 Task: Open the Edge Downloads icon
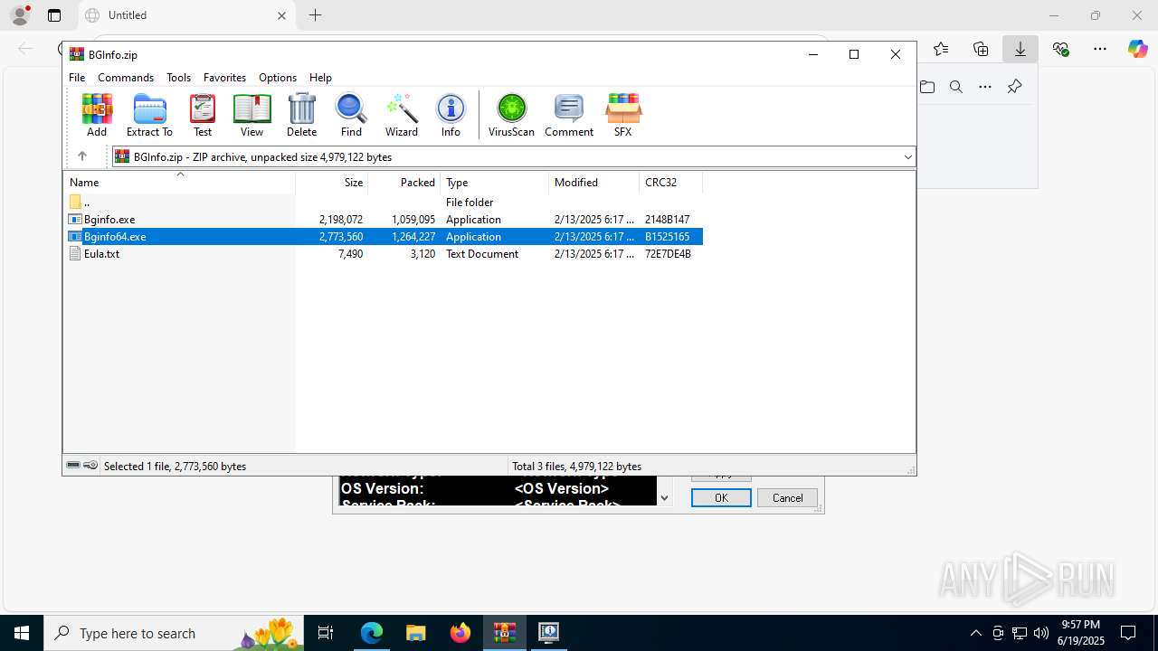click(1020, 49)
